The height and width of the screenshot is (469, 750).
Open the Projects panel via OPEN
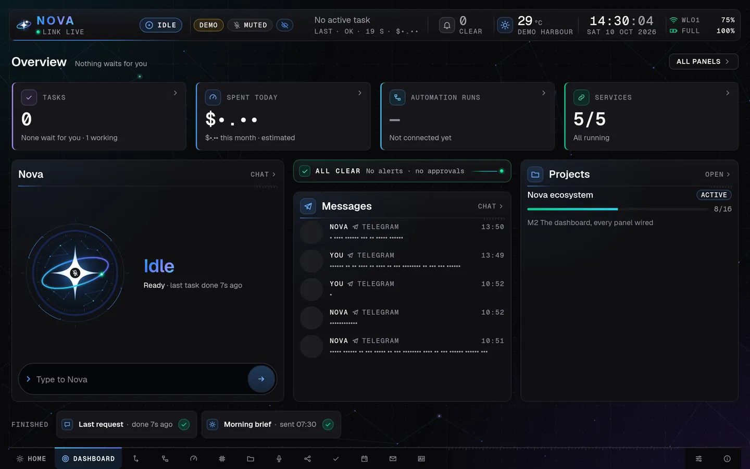pyautogui.click(x=718, y=175)
